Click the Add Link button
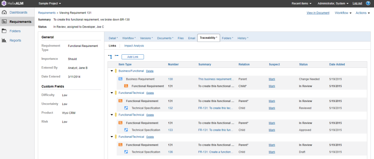This screenshot has width=374, height=159. point(132,57)
